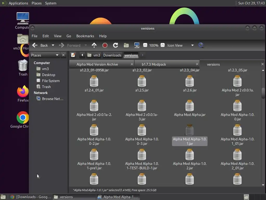Open the Forward history dropdown arrow

coord(86,45)
